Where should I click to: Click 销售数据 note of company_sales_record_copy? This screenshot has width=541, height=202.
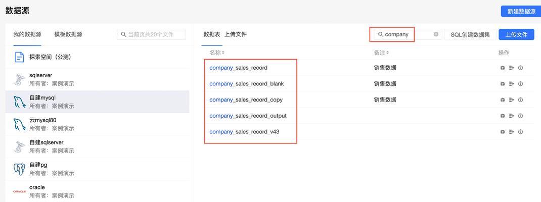(x=385, y=99)
